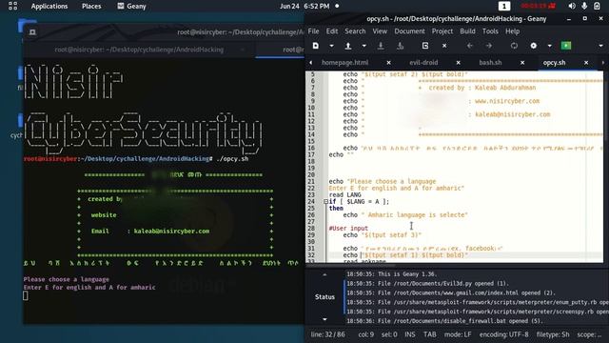Click the 'filetype: Sh' status bar entry

(x=553, y=334)
